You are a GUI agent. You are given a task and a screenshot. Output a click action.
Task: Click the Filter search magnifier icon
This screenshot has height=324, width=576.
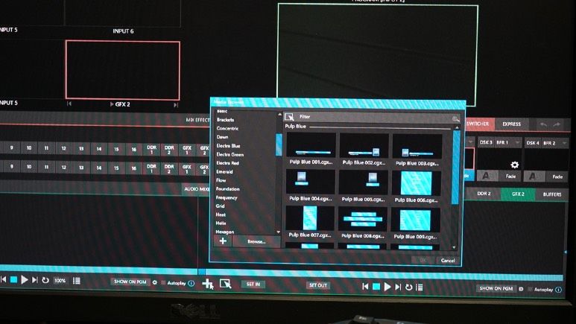point(455,118)
